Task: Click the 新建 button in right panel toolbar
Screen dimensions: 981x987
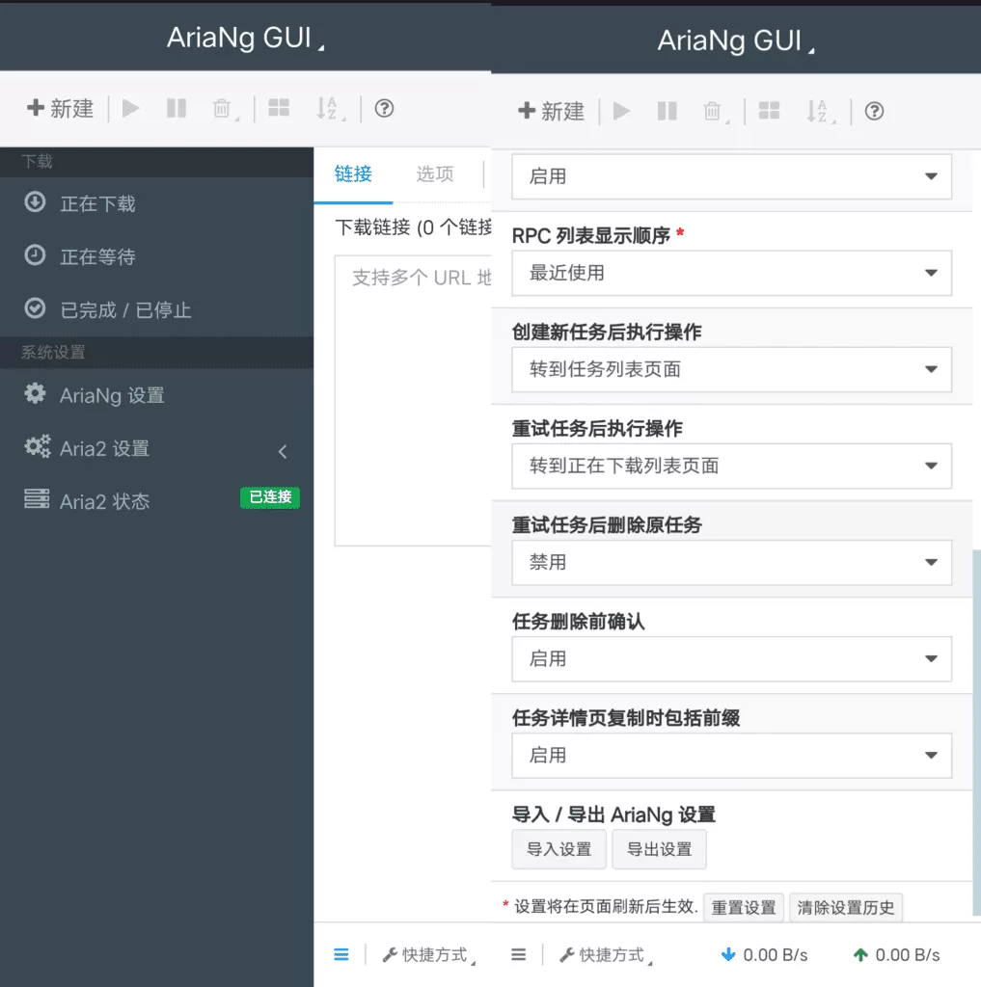Action: (x=551, y=112)
